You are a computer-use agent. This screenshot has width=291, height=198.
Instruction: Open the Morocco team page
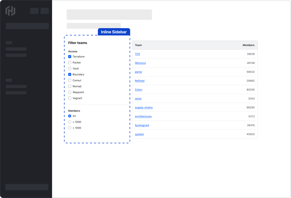[140, 63]
